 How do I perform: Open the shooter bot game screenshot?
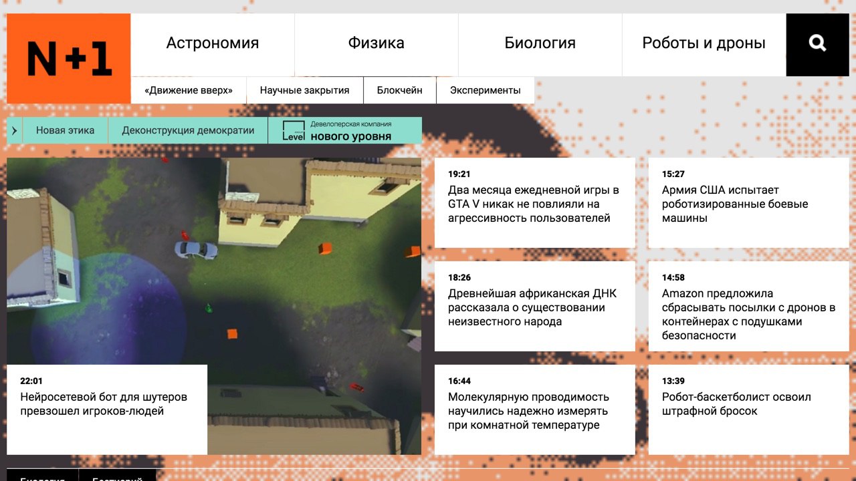214,261
